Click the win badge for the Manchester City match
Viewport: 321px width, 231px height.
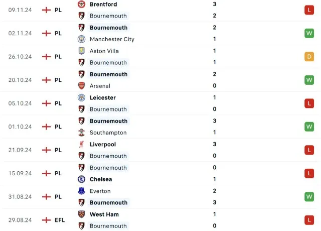point(308,33)
